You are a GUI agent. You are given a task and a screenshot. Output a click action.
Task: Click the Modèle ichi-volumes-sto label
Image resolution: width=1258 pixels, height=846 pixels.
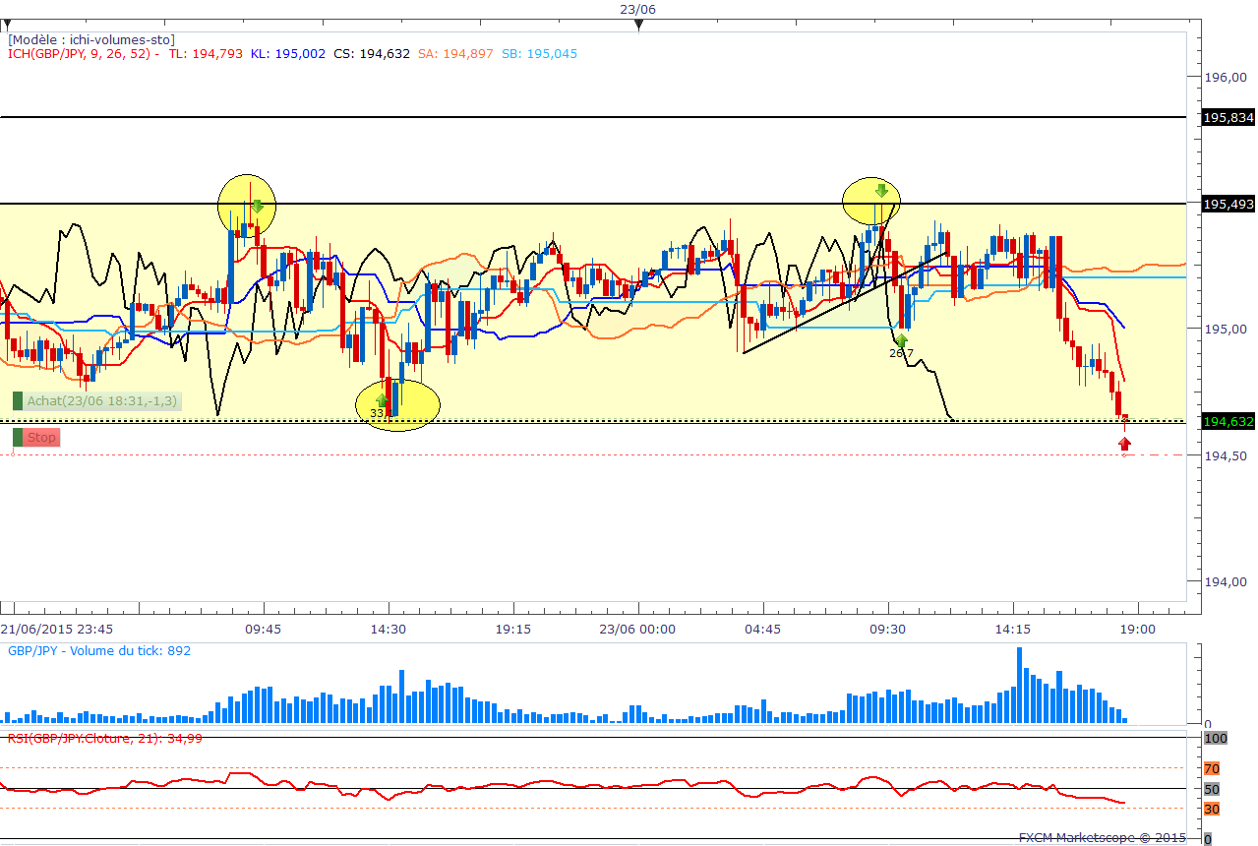91,39
